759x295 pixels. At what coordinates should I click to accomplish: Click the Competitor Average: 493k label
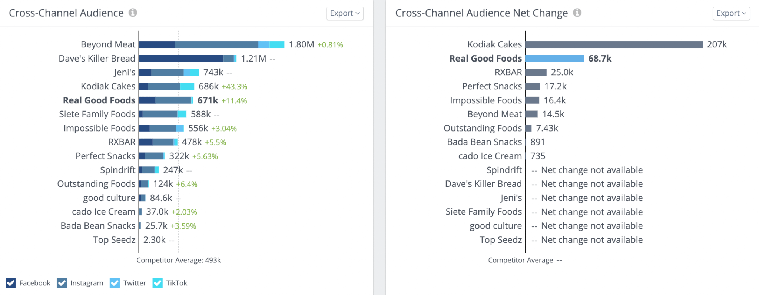tap(178, 260)
